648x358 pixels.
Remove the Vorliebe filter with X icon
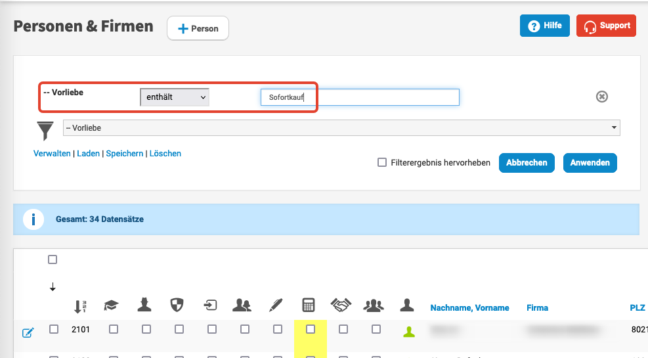[x=601, y=97]
